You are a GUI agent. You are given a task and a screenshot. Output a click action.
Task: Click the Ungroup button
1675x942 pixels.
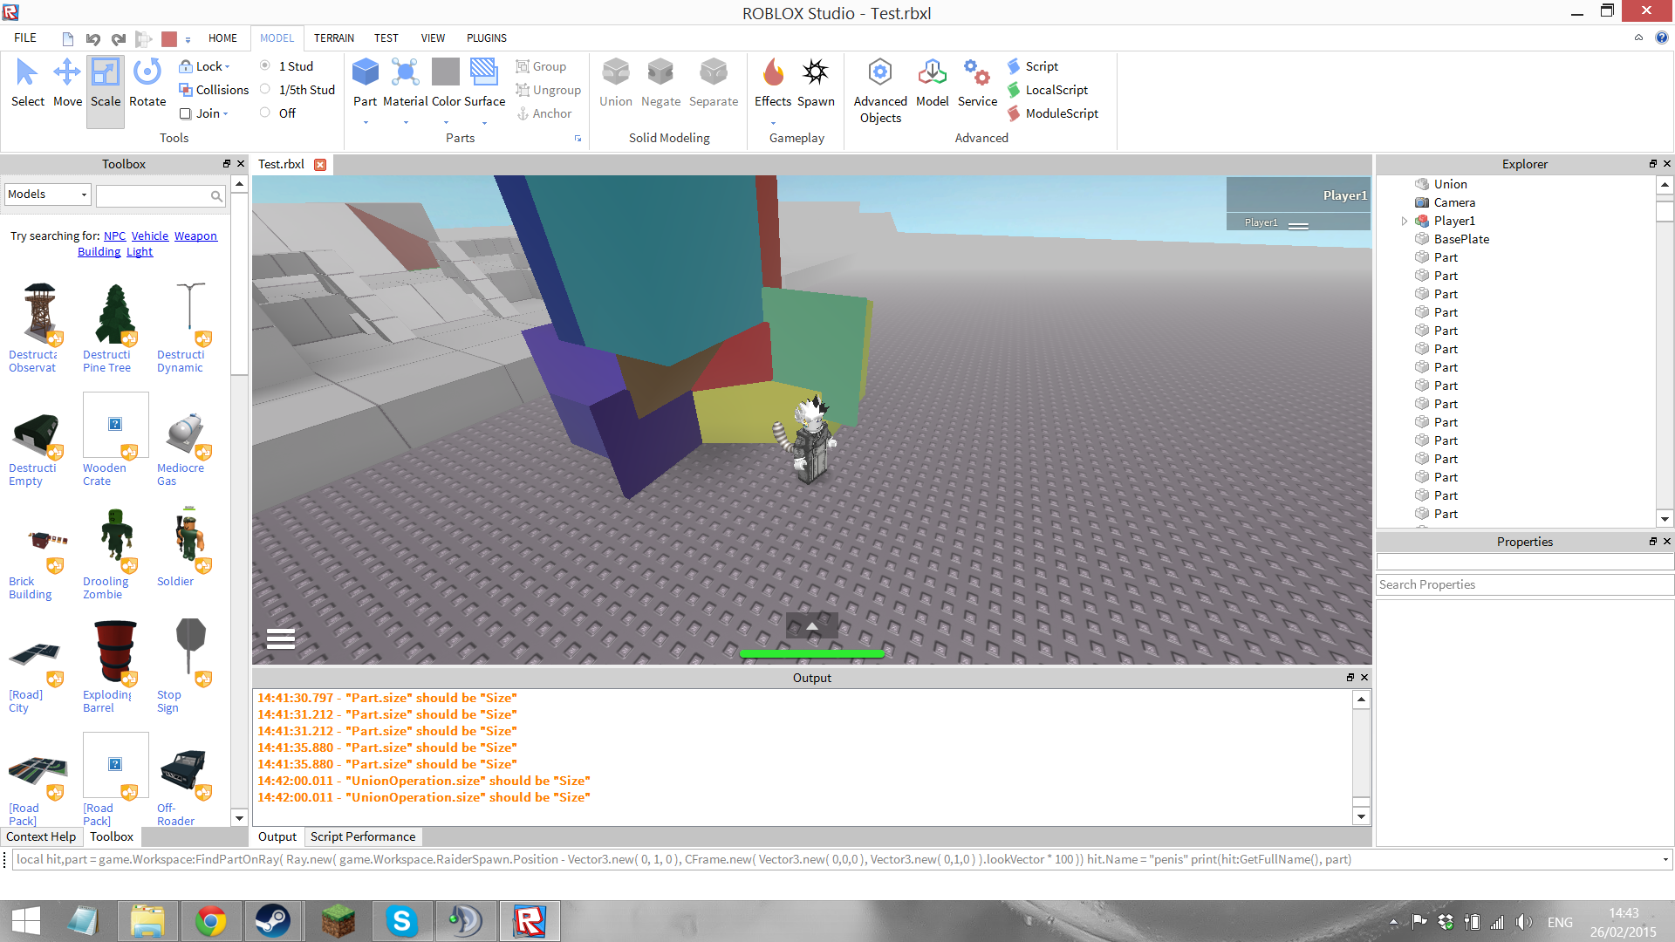click(x=548, y=90)
